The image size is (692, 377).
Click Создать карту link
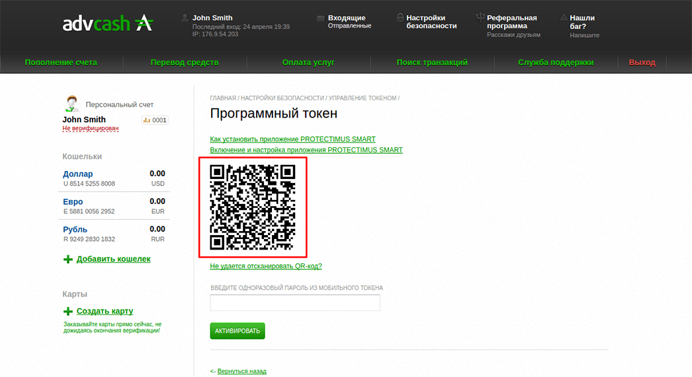[x=105, y=311]
